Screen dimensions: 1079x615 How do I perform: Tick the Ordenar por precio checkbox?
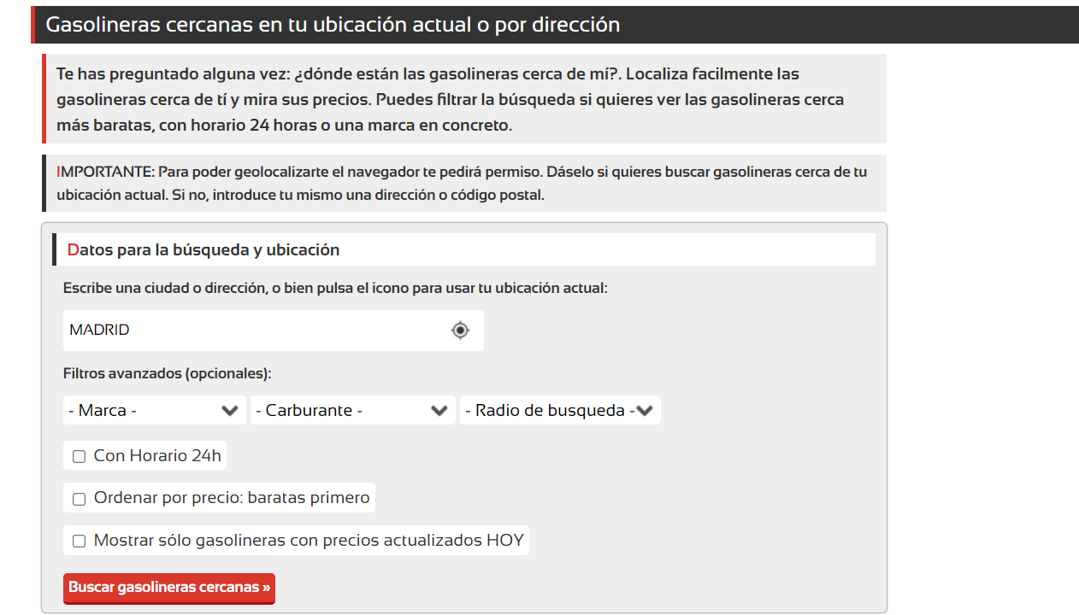click(x=80, y=499)
